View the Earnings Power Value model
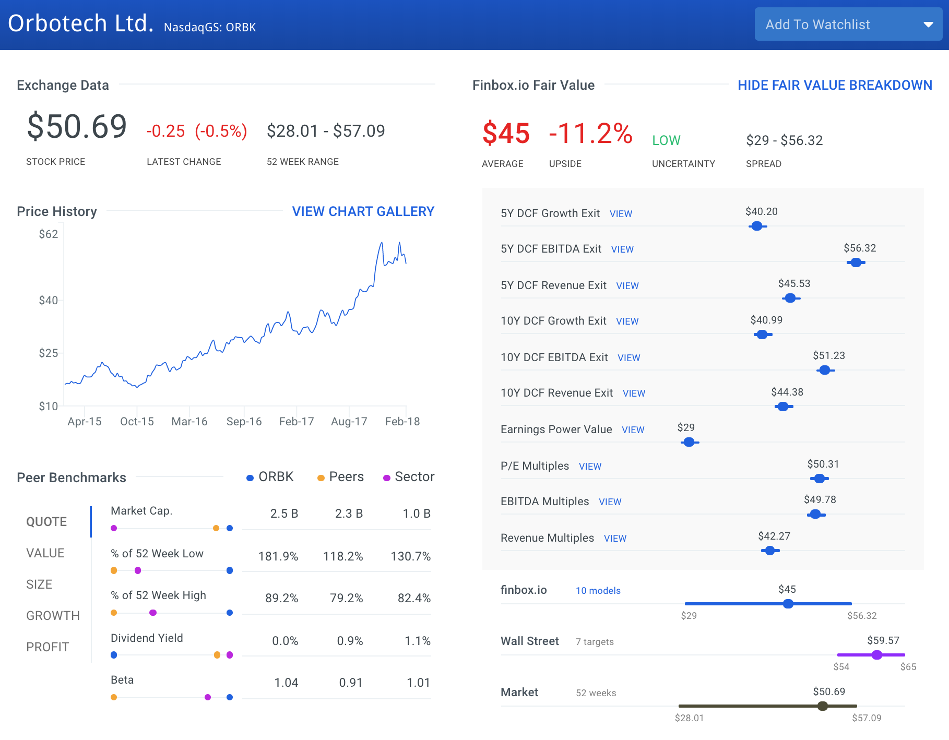Screen dimensions: 949x740 tap(633, 430)
